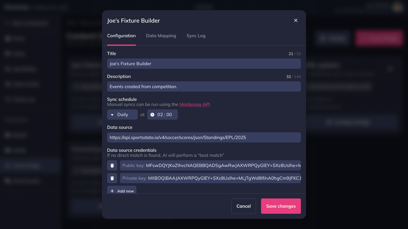The height and width of the screenshot is (229, 408).
Task: Edit the Data source URL field
Action: tap(204, 137)
